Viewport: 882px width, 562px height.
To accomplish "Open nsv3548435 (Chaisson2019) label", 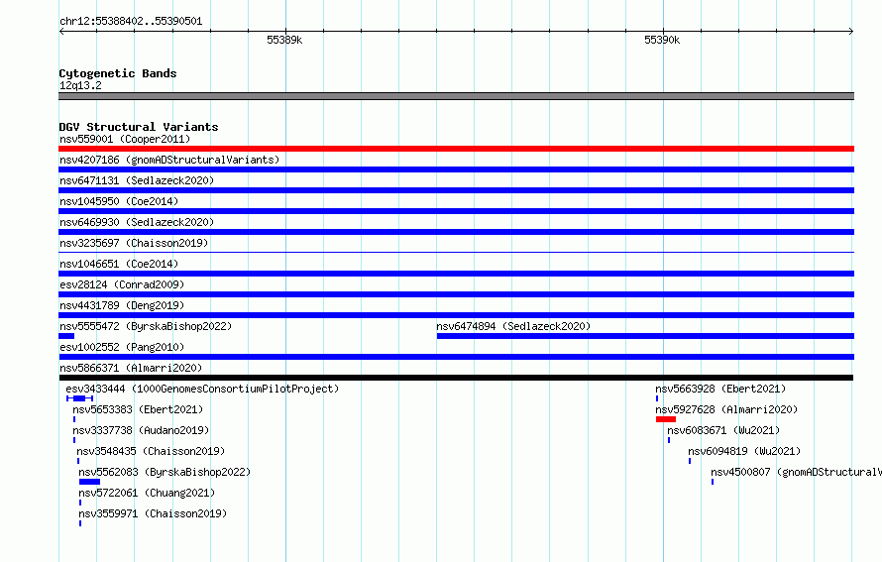I will [x=151, y=451].
